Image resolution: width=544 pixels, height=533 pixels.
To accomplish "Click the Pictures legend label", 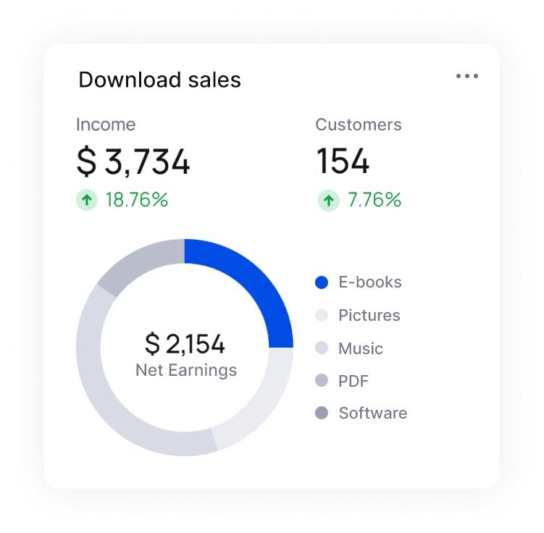I will [369, 315].
